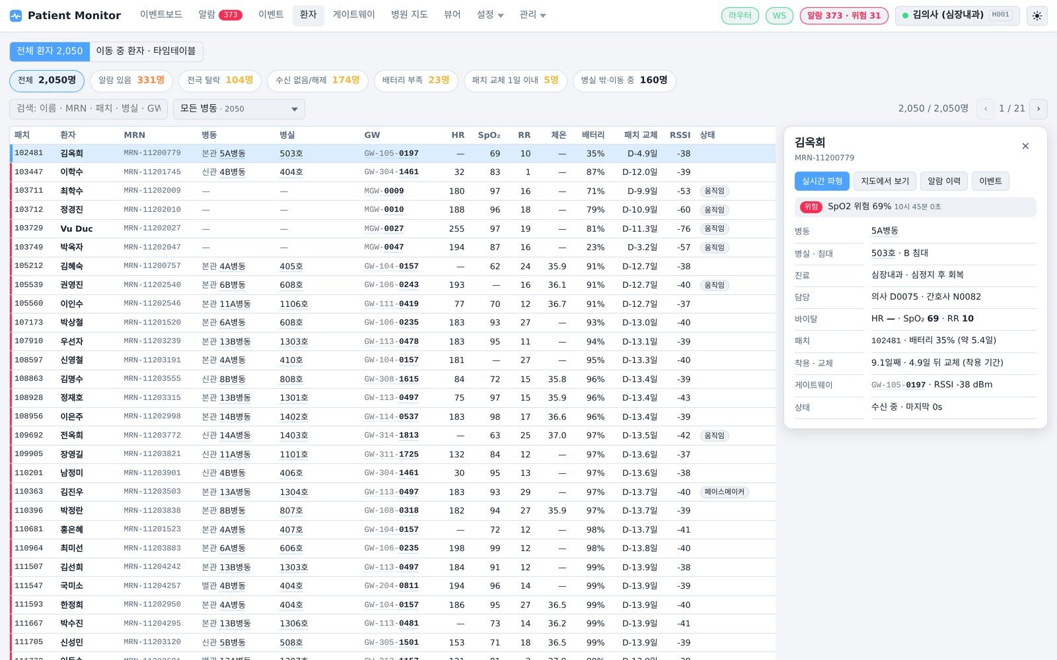Filter by 배터리 부족 23명 chip
Screen dimensions: 1057x660
click(x=416, y=81)
